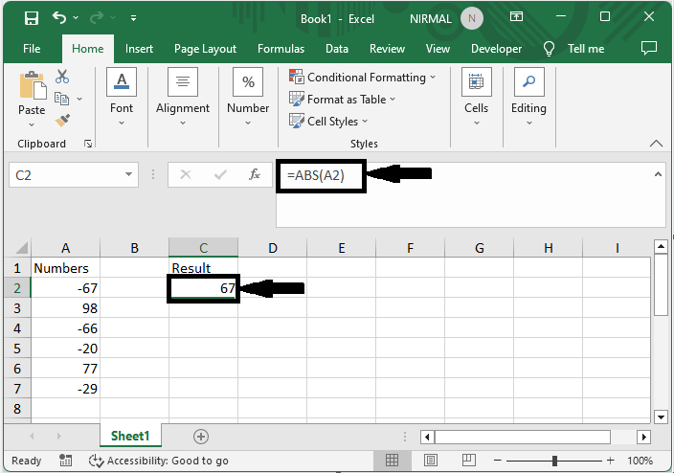This screenshot has height=473, width=674.
Task: Switch to Page Layout view icon
Action: [430, 461]
